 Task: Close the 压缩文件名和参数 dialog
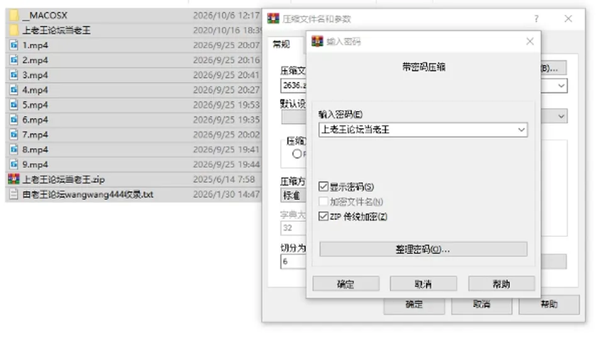coord(568,18)
